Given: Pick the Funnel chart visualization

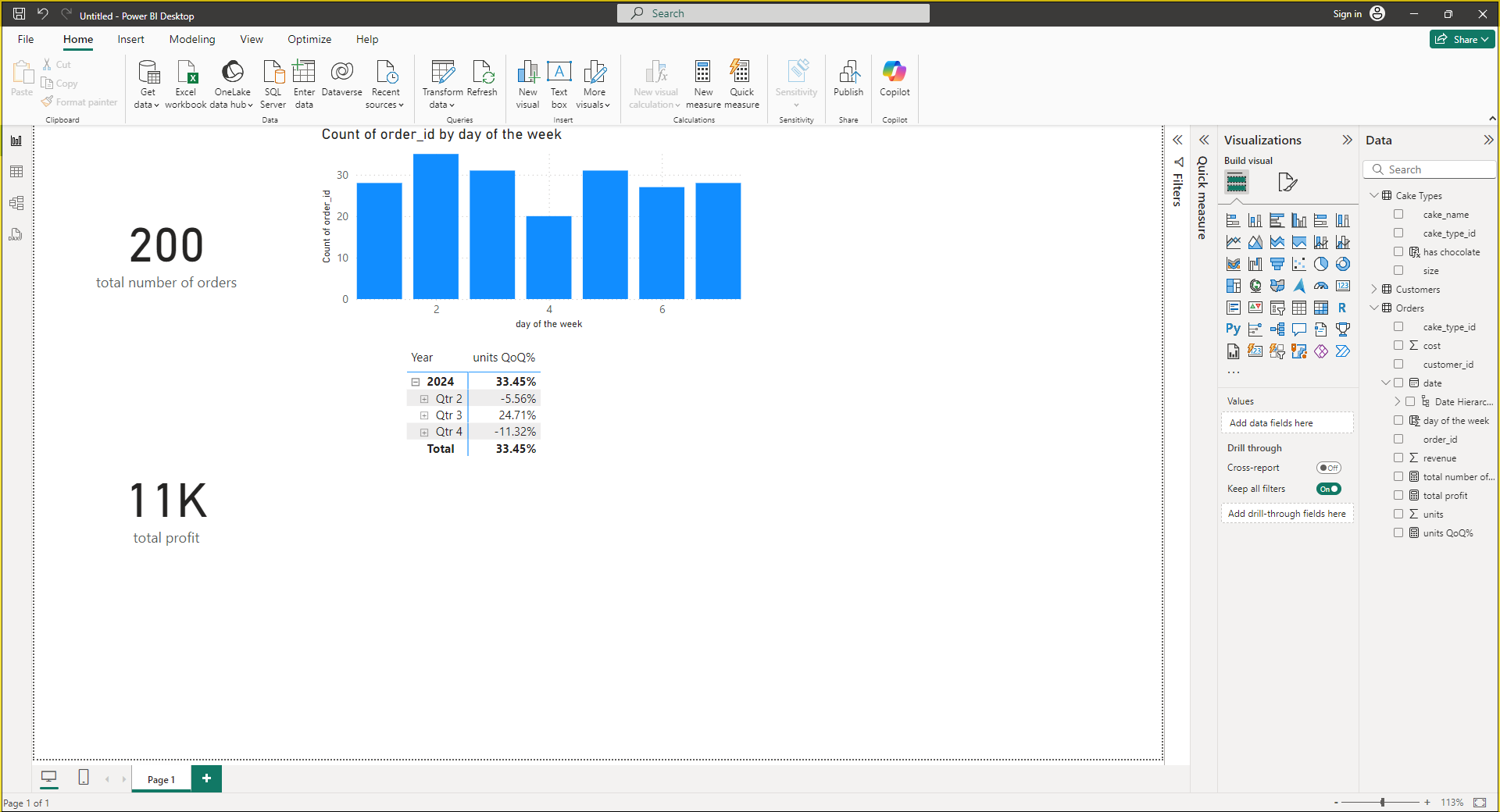Looking at the screenshot, I should click(x=1277, y=264).
